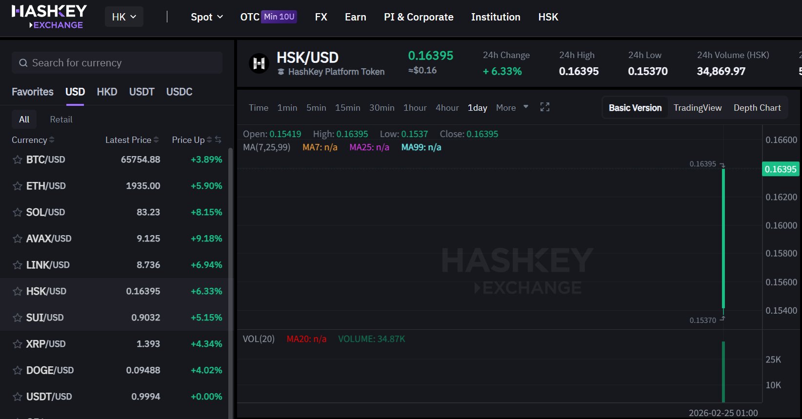Click the HashKey Exchange logo

tap(49, 17)
